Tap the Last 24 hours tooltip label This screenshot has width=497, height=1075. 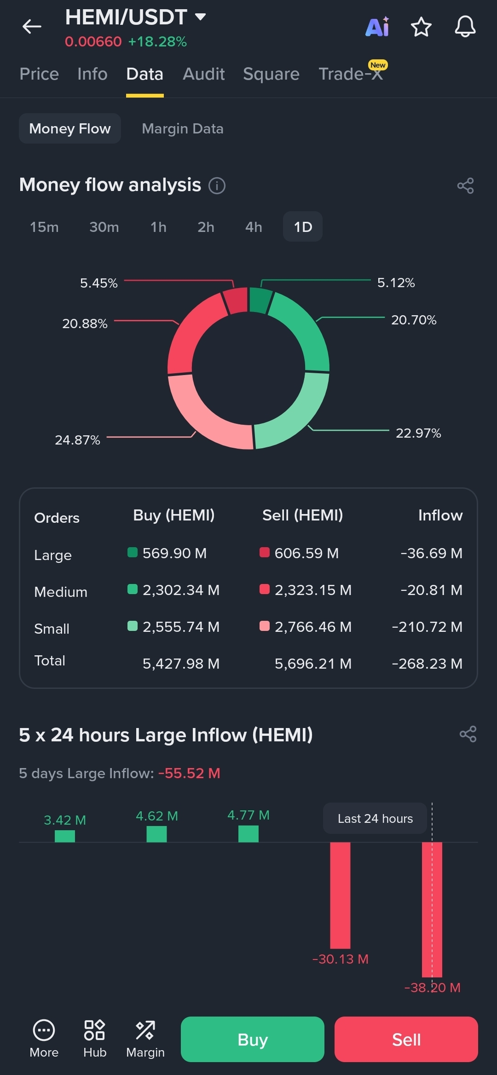point(375,819)
